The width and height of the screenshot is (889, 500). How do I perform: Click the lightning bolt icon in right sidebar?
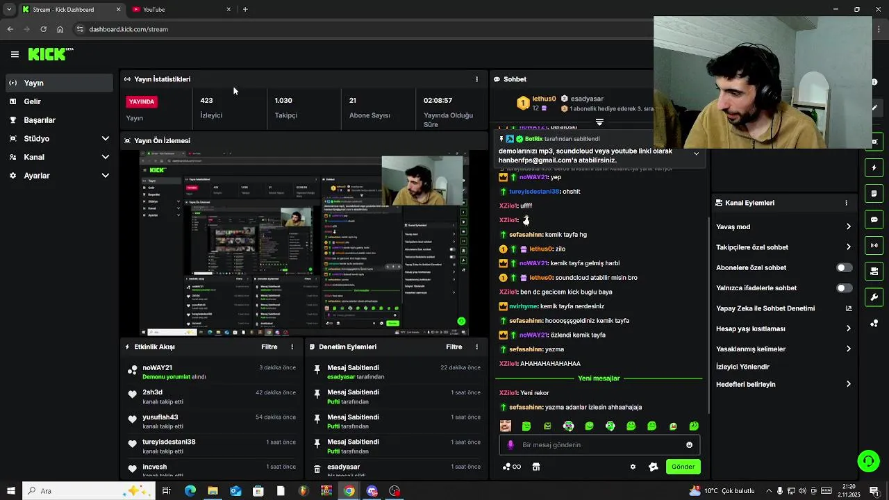click(x=874, y=167)
